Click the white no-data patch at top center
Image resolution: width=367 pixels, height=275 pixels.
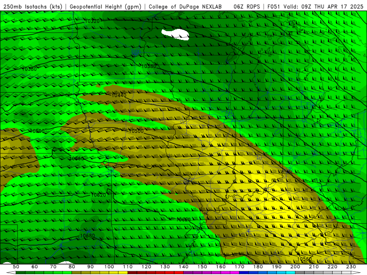[x=175, y=35]
